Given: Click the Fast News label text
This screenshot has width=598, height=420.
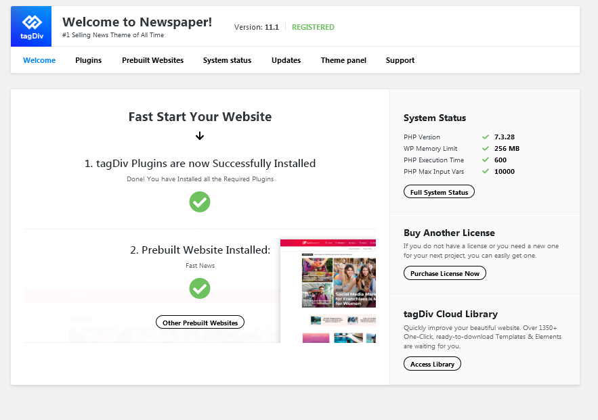Looking at the screenshot, I should point(200,265).
